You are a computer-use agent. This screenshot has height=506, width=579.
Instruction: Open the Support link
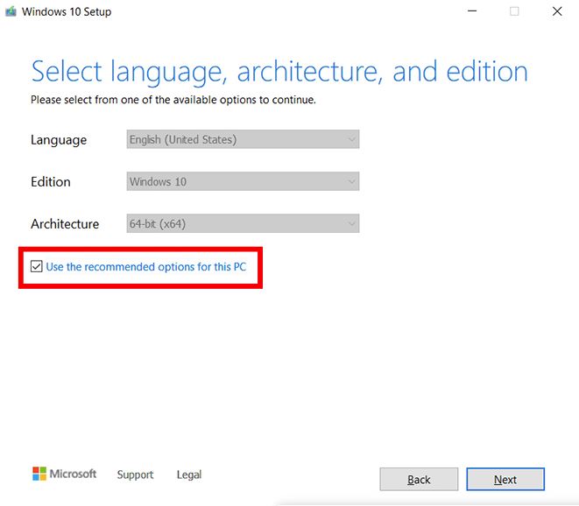[x=135, y=474]
